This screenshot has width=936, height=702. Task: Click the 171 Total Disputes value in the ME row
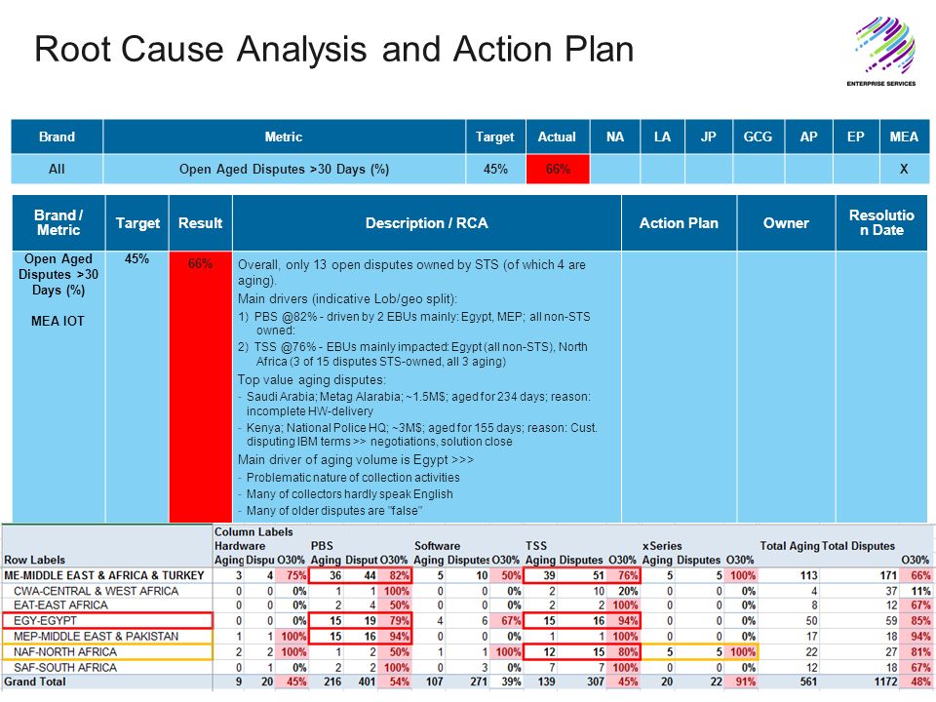(x=889, y=575)
